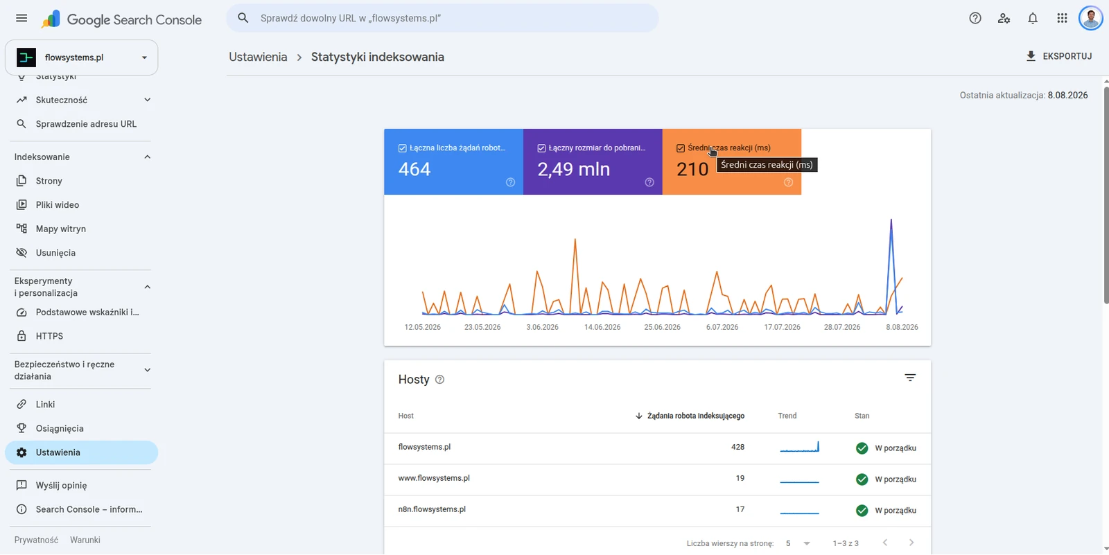Click the 1–3 z 3 pagination text
Screen dimensions: 1109x555
coord(846,544)
